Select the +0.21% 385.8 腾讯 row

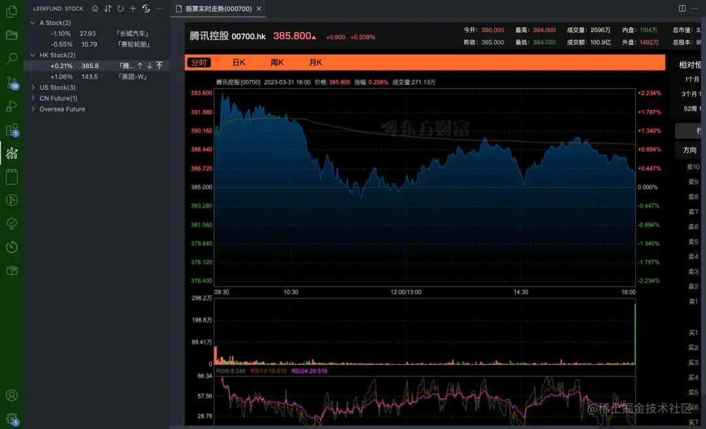pyautogui.click(x=97, y=66)
